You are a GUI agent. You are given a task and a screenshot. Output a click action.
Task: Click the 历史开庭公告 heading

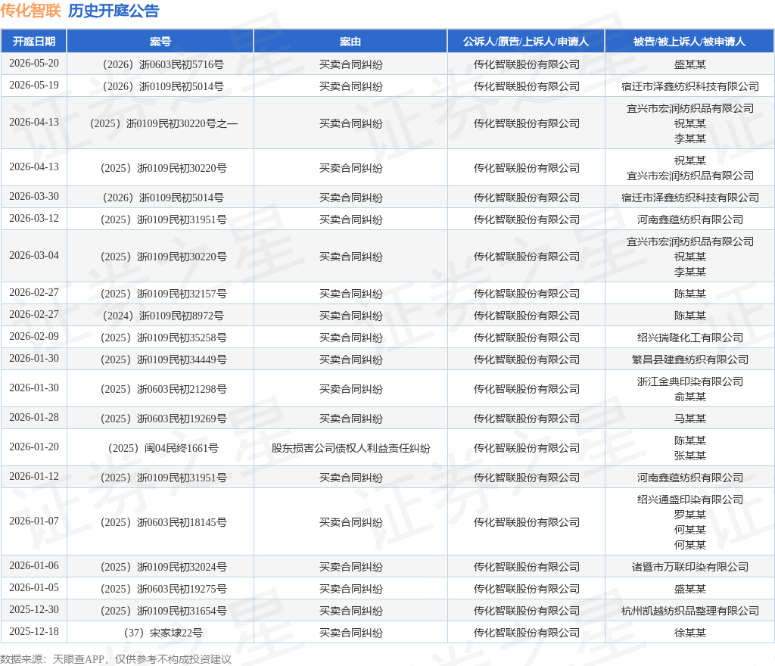click(114, 11)
